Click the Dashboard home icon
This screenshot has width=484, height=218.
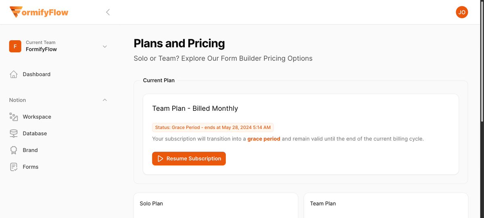(14, 74)
